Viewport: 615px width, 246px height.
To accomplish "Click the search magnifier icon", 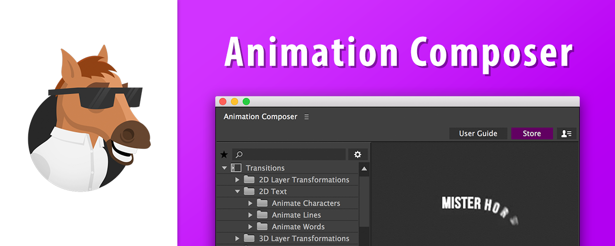I will 239,155.
